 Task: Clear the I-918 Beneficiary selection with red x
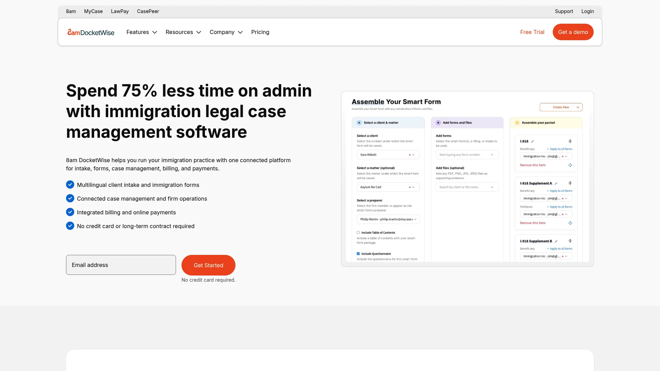point(562,157)
